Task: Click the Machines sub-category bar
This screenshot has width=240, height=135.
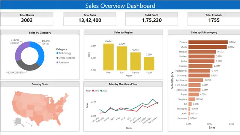Action: click(199, 75)
